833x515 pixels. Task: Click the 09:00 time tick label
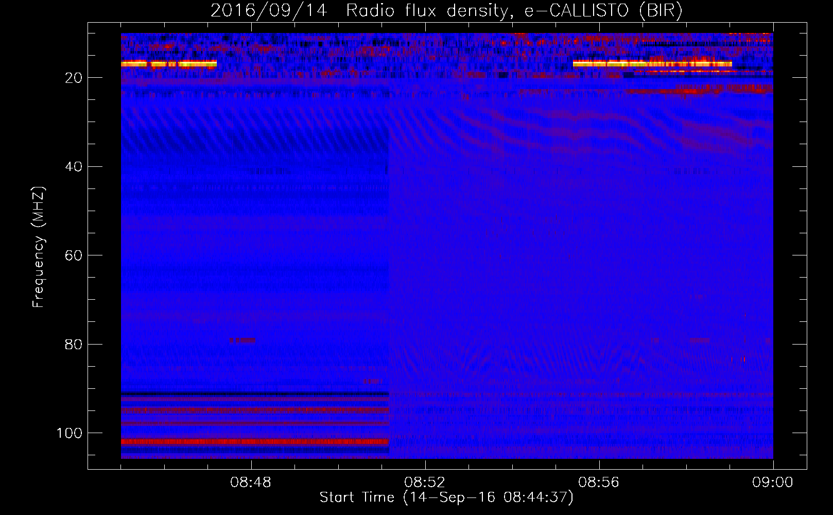(x=773, y=483)
